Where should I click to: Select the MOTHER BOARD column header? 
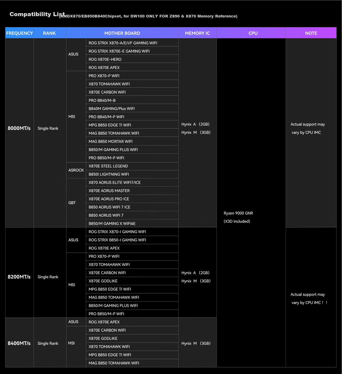click(122, 33)
